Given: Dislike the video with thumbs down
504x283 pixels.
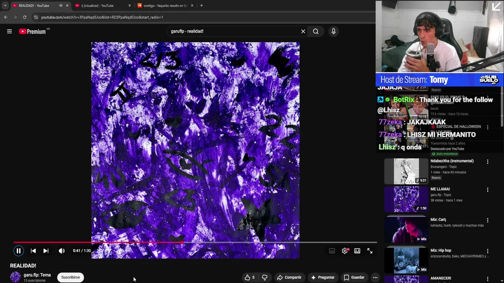Looking at the screenshot, I should (265, 277).
